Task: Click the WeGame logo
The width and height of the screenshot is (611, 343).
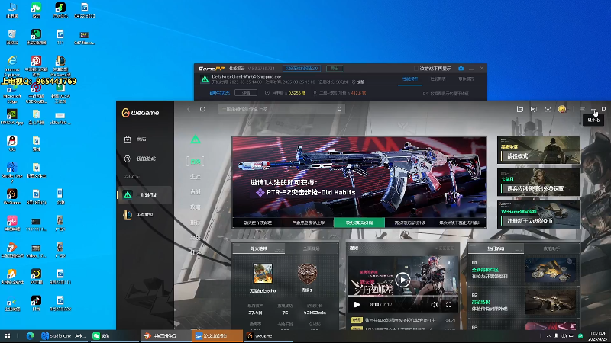Action: coord(141,113)
